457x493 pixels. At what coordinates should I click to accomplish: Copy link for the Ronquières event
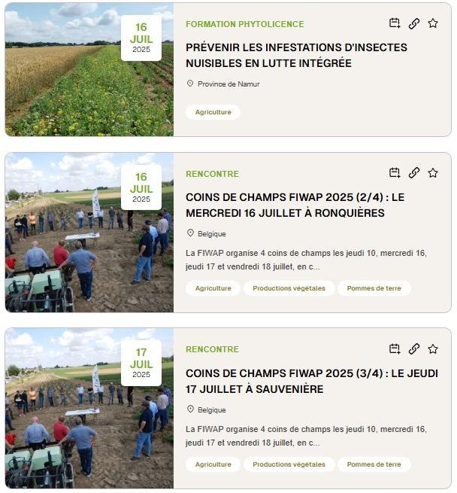coord(414,173)
